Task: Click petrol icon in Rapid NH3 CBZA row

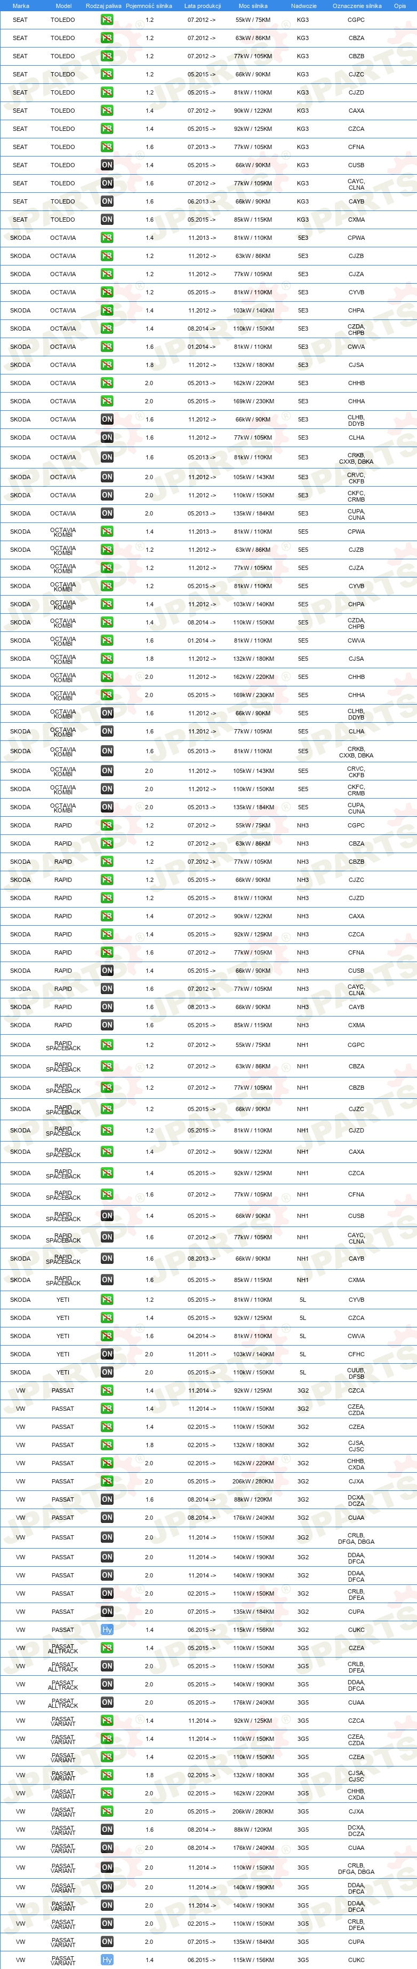Action: (x=107, y=844)
